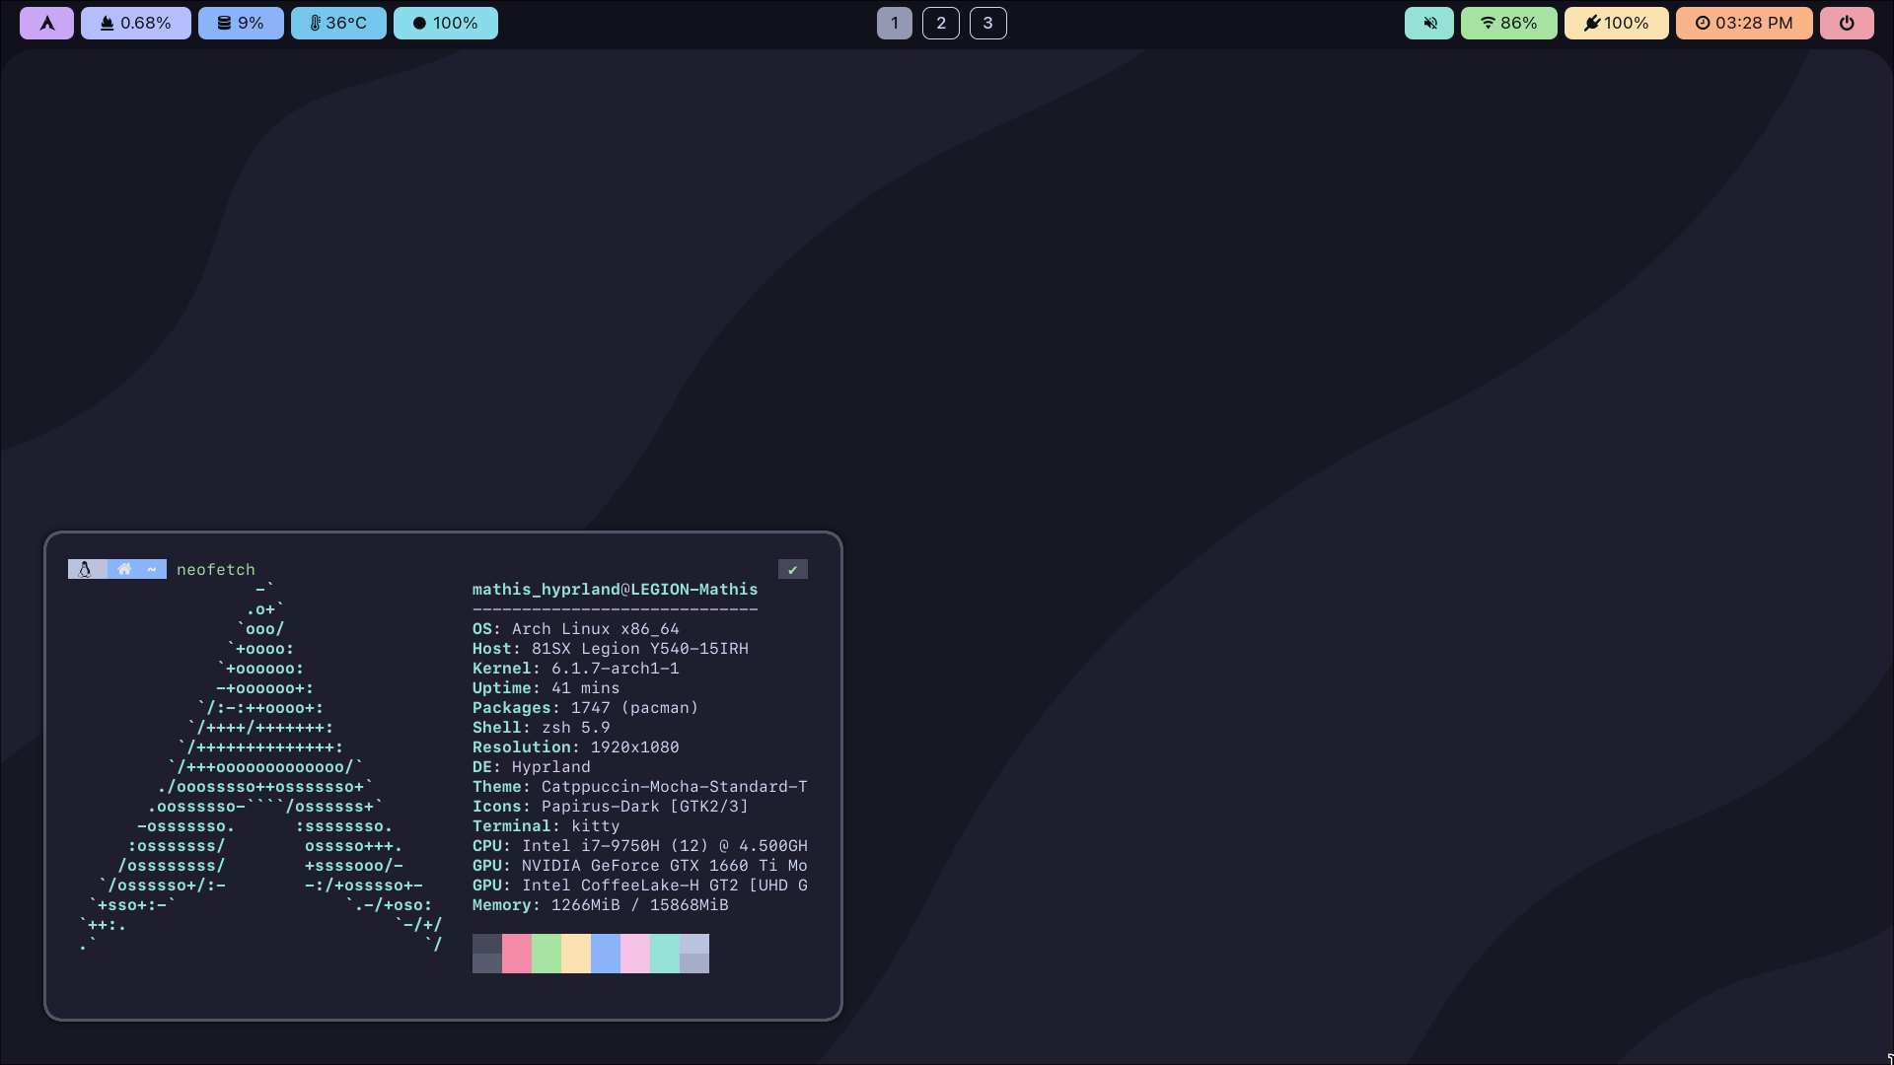Click the Tux penguin prompt icon
Image resolution: width=1894 pixels, height=1065 pixels.
pyautogui.click(x=86, y=569)
